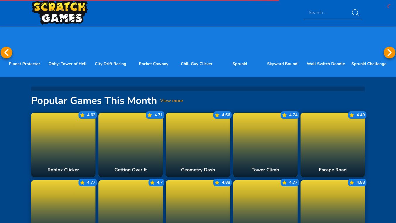
Task: Click the Popular Games This Month heading
Action: click(94, 101)
